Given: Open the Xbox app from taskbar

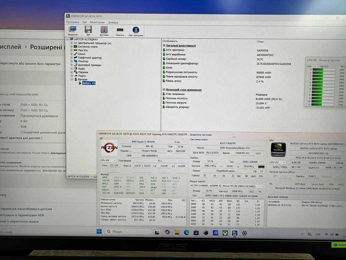Looking at the screenshot, I should click(x=225, y=233).
